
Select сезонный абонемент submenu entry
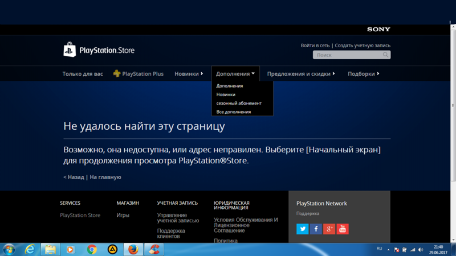239,104
